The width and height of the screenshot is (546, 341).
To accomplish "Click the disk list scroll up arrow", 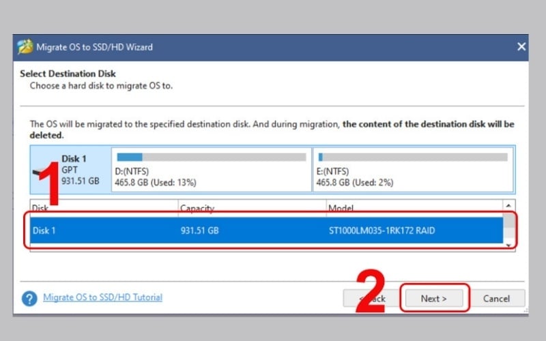I will (x=508, y=206).
